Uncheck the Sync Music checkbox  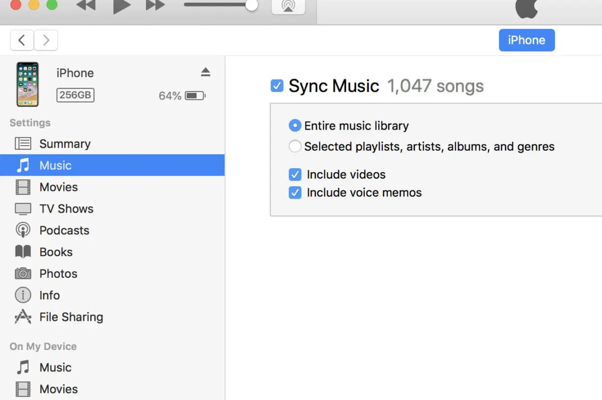(277, 86)
